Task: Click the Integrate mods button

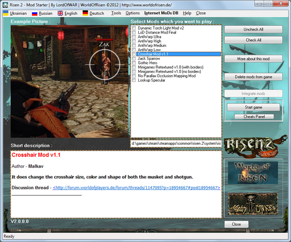Action: pyautogui.click(x=253, y=94)
